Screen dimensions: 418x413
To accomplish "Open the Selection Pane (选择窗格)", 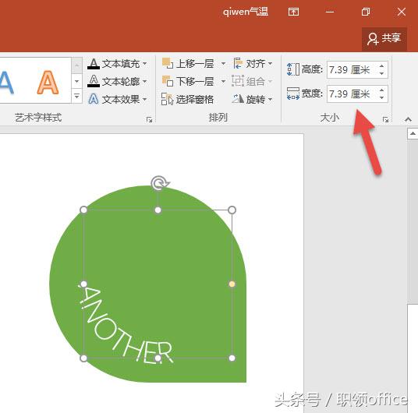I will [x=188, y=99].
